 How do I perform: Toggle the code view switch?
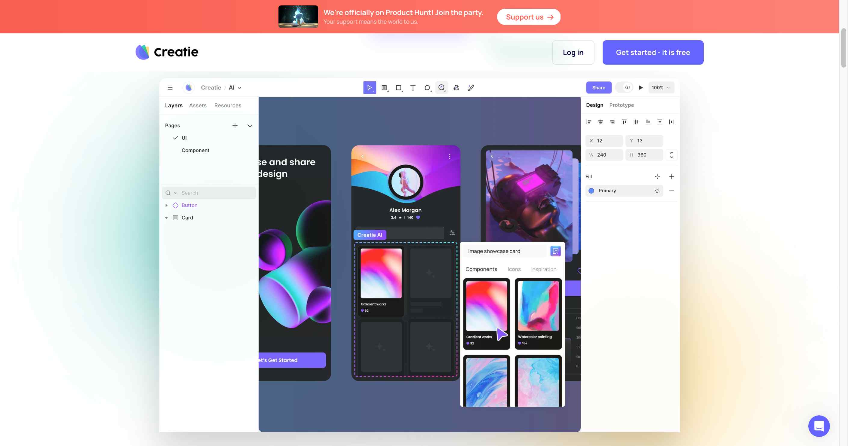coord(624,87)
